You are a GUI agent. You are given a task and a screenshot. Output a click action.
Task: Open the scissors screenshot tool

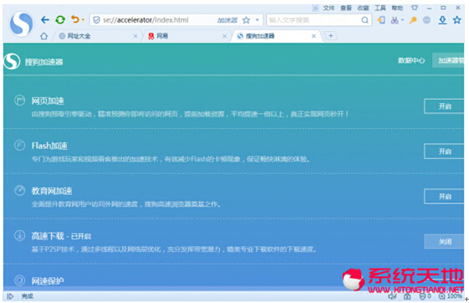click(x=395, y=20)
